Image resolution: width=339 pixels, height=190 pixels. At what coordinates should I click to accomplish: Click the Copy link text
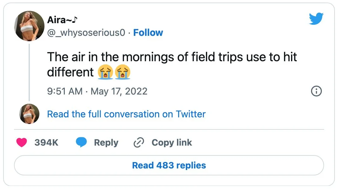pos(172,143)
